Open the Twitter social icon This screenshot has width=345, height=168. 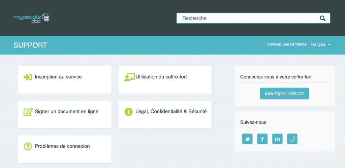[247, 139]
